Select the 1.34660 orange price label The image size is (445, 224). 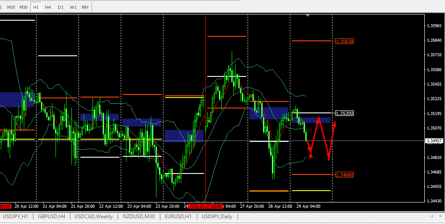click(344, 175)
